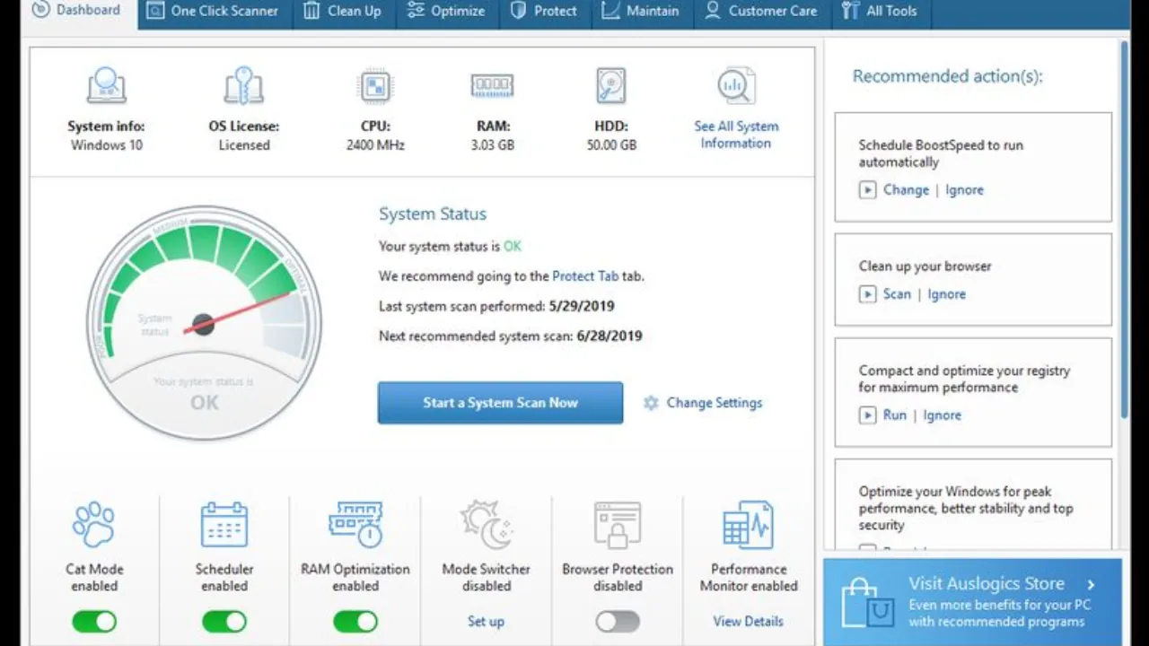Click the 'System Status' heading
1149x646 pixels.
point(433,214)
